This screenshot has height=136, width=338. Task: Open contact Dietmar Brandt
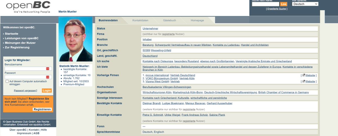coord(152,103)
